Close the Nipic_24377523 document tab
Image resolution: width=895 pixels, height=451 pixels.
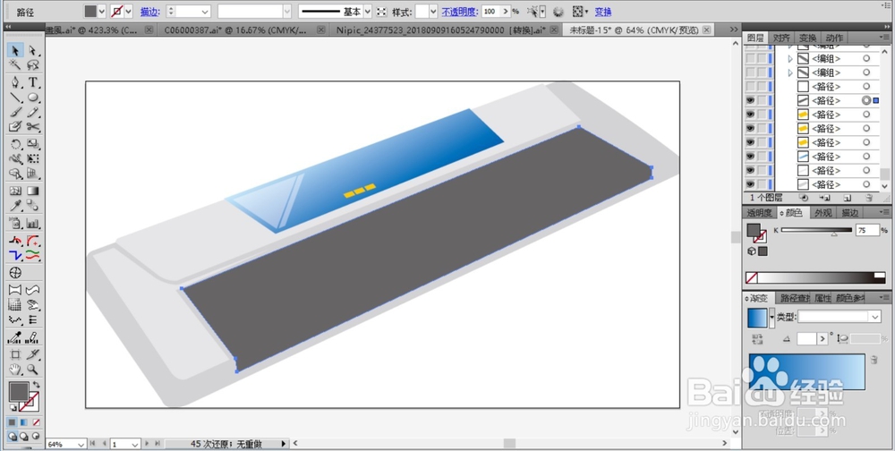tap(555, 30)
